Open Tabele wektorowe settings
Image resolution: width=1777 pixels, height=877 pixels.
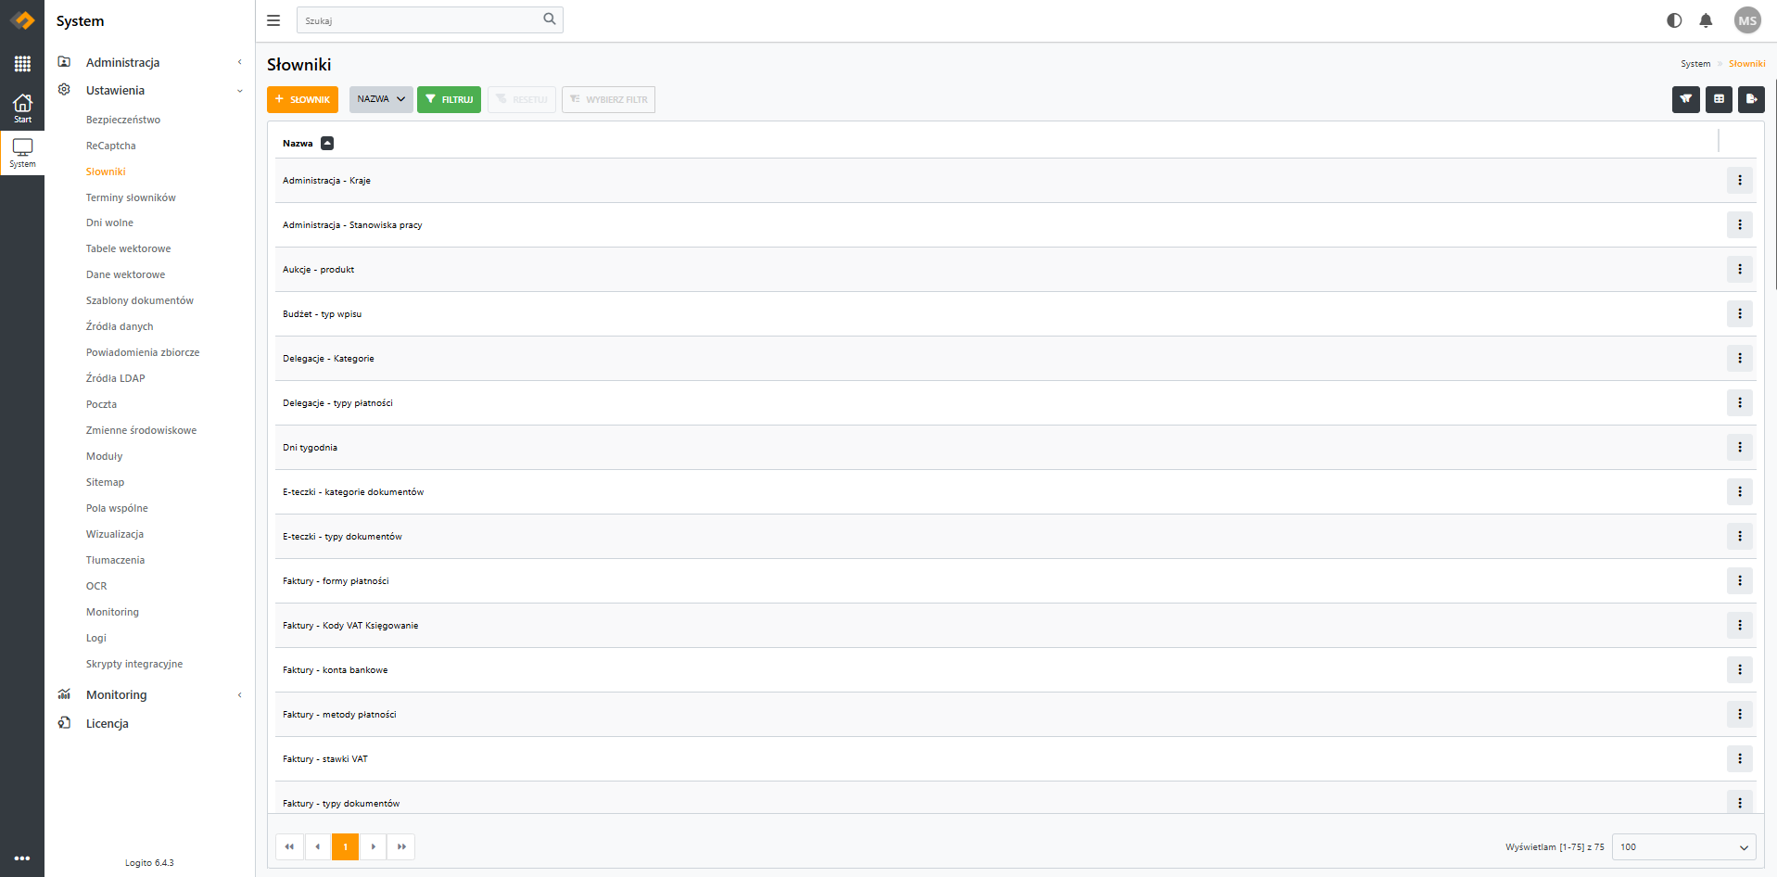[x=128, y=248]
